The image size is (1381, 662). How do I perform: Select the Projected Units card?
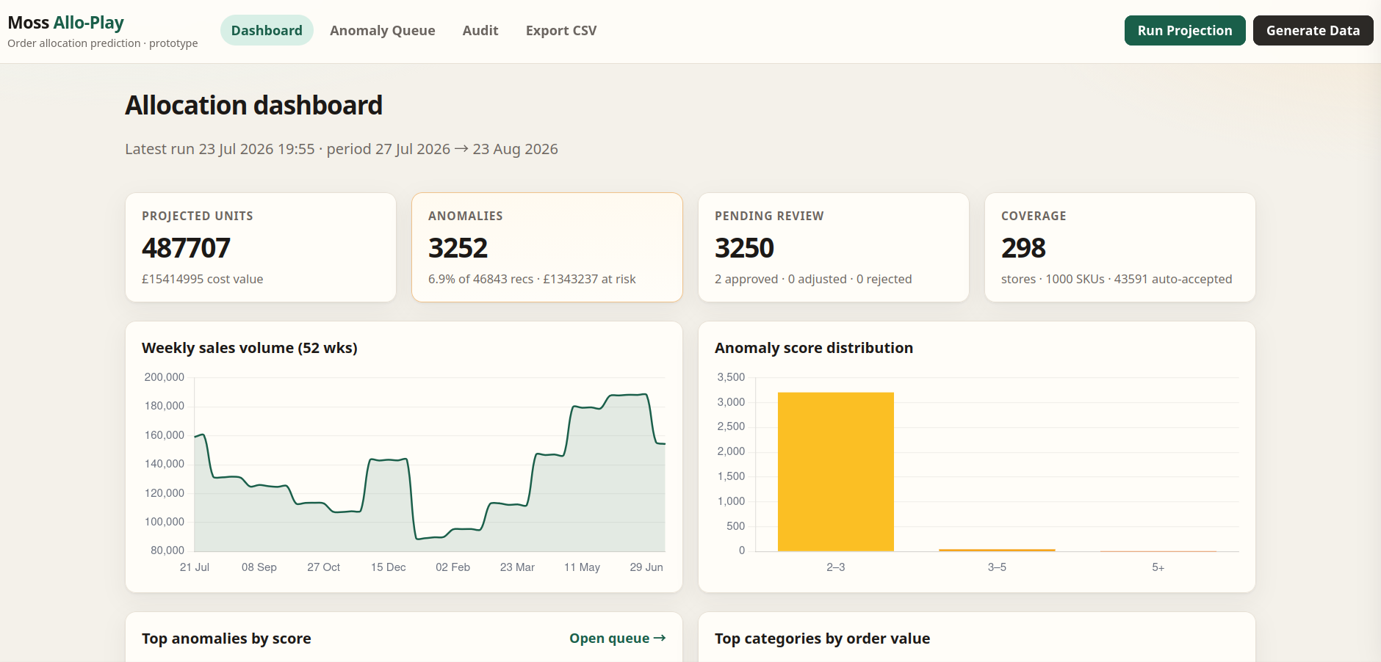click(x=261, y=247)
